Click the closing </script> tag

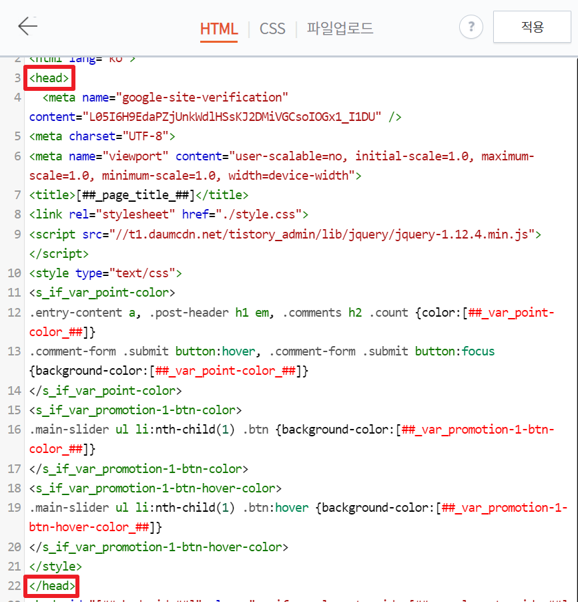59,254
